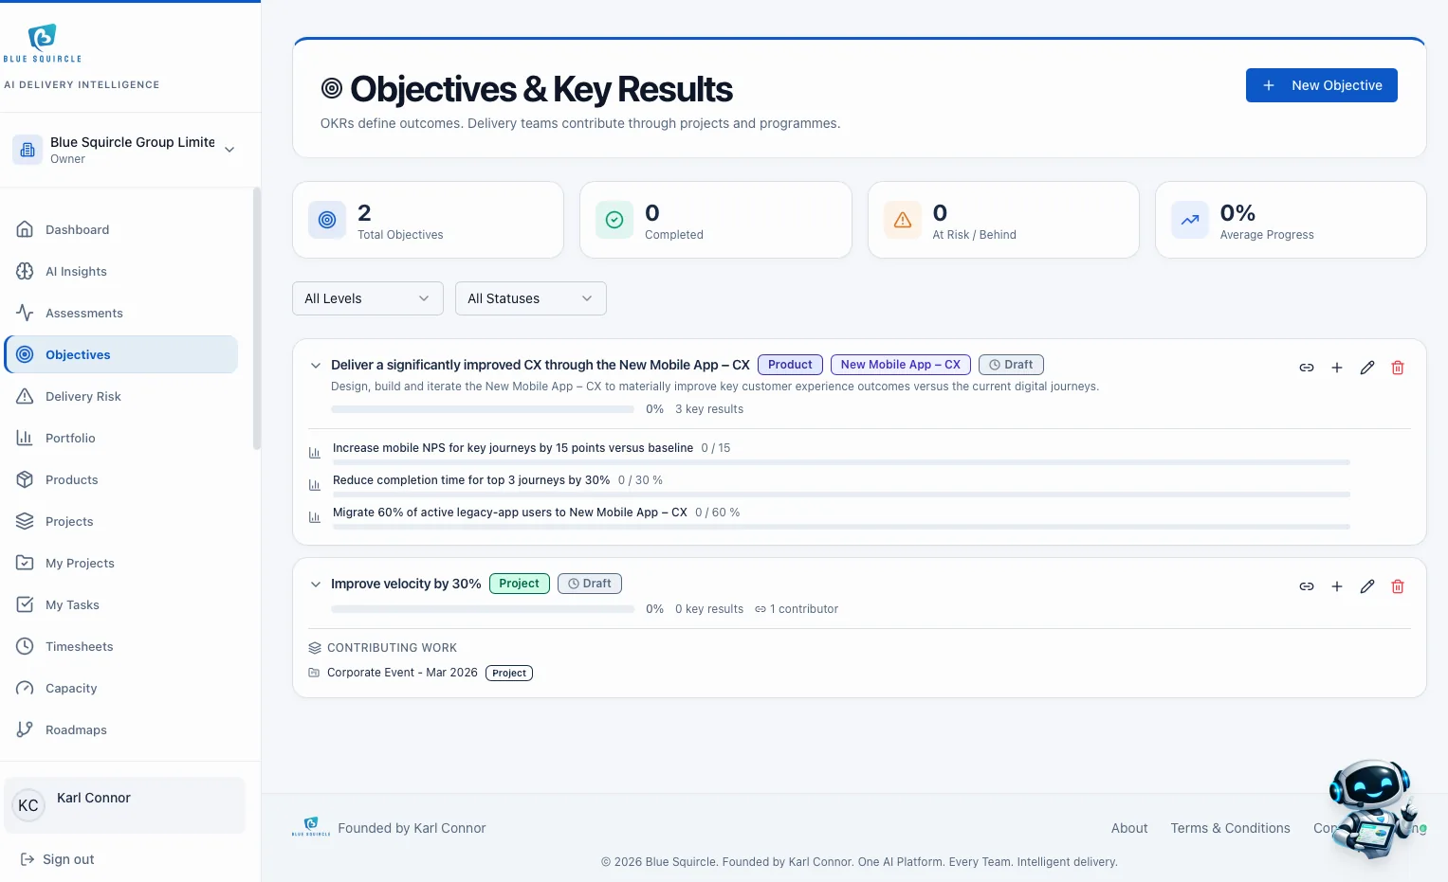Viewport: 1448px width, 882px height.
Task: Open the Assessments page
Action: point(121,313)
